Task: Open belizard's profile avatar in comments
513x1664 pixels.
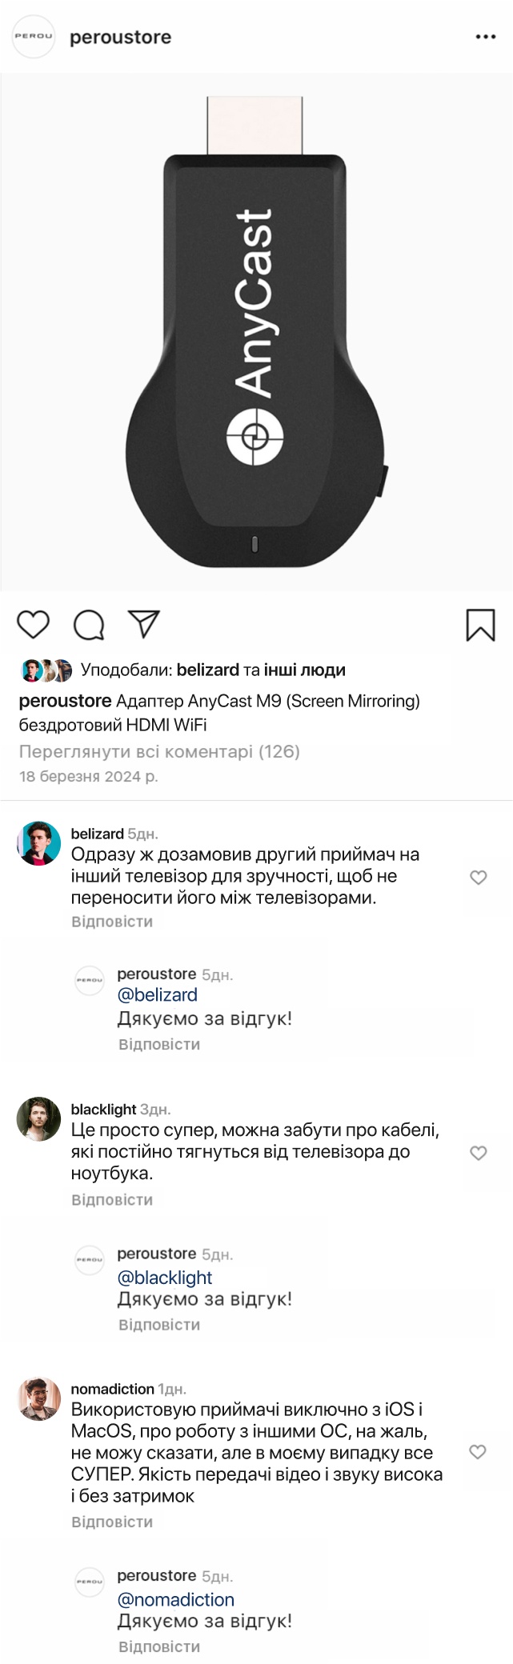Action: coord(38,843)
